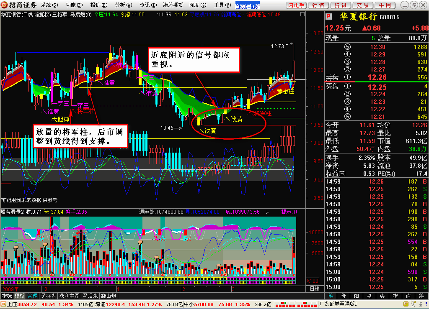
Task: Click the 行情 button
Action: (x=318, y=5)
